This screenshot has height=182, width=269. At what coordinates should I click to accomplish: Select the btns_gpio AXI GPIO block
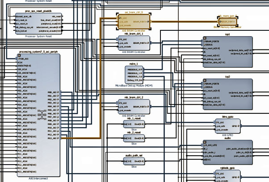click(227, 126)
